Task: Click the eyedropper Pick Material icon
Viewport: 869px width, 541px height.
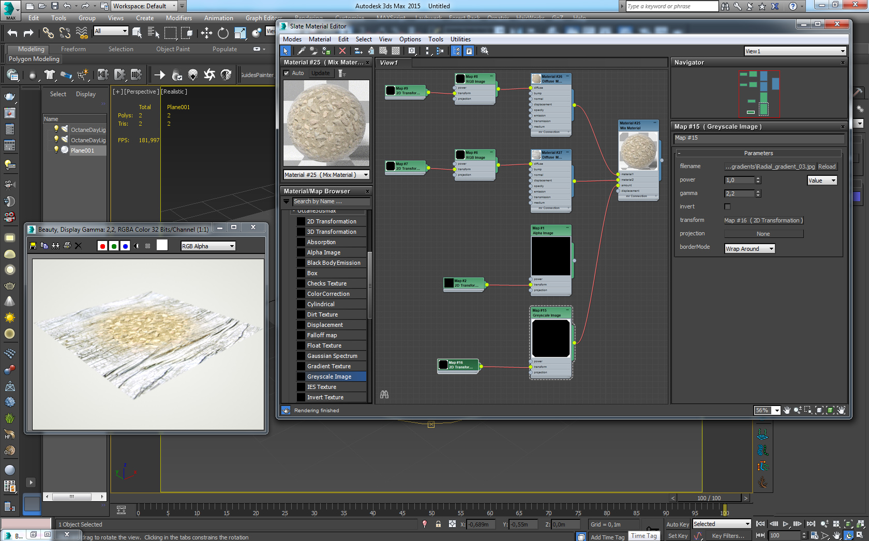Action: pos(302,51)
